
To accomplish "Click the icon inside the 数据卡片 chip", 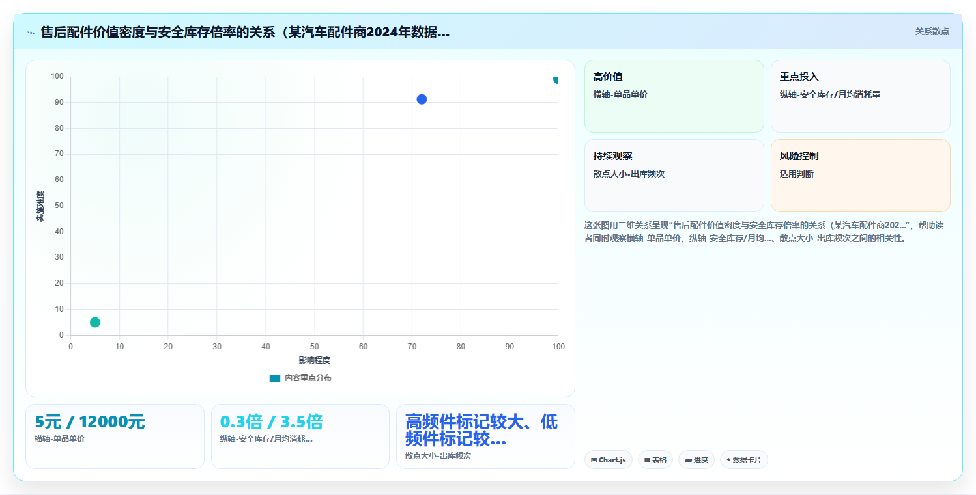I will pyautogui.click(x=728, y=460).
